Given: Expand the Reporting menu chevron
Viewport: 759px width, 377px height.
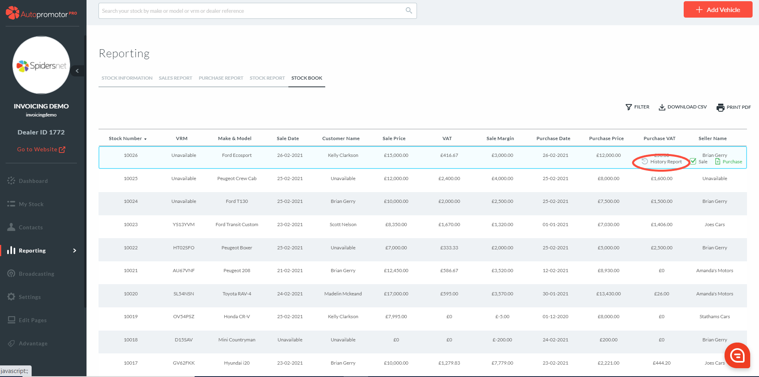Looking at the screenshot, I should [74, 251].
